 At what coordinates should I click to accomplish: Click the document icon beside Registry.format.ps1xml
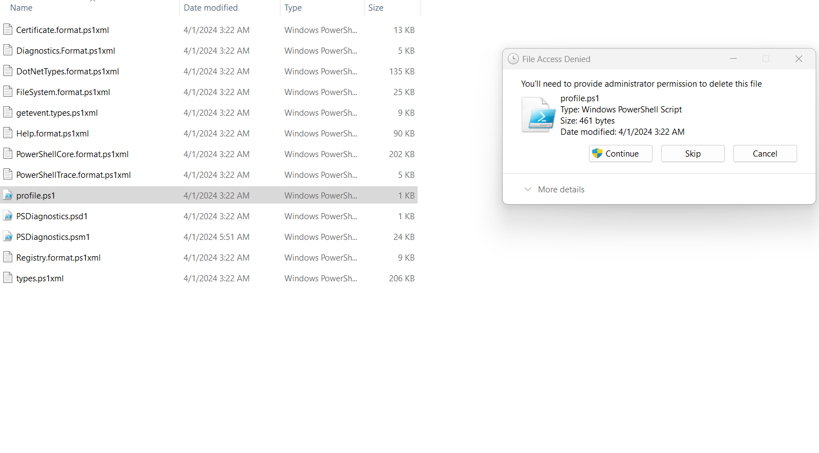(x=8, y=257)
